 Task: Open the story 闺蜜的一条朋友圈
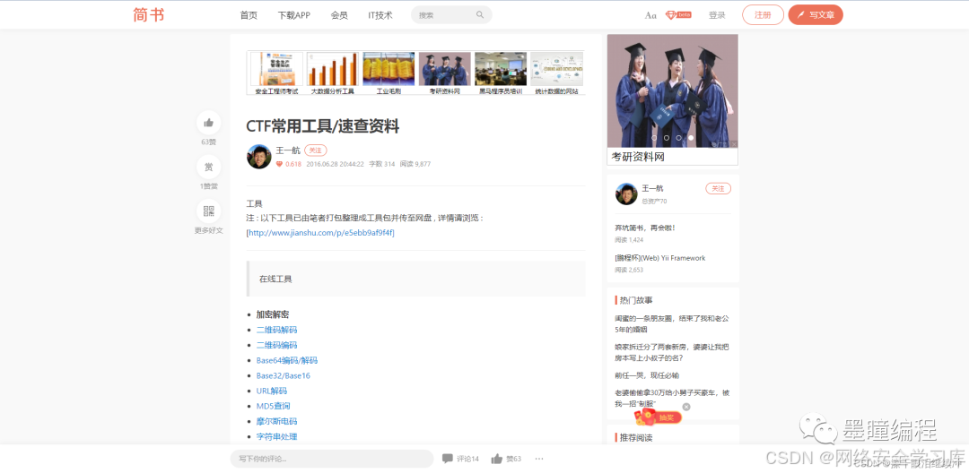coord(672,324)
